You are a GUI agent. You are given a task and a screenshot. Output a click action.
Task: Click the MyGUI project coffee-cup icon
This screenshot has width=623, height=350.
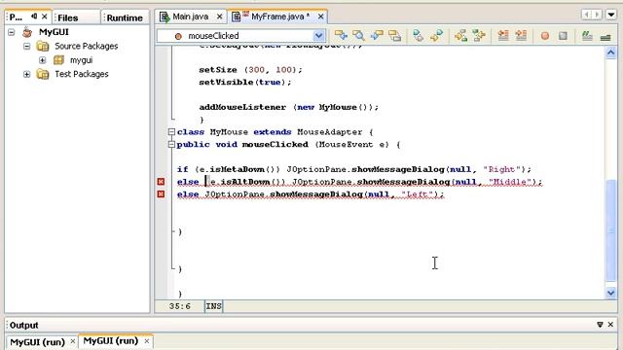27,32
